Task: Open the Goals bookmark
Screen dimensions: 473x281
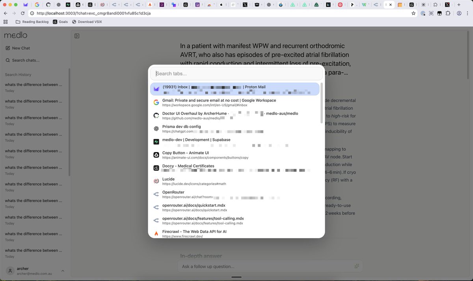Action: [60, 22]
